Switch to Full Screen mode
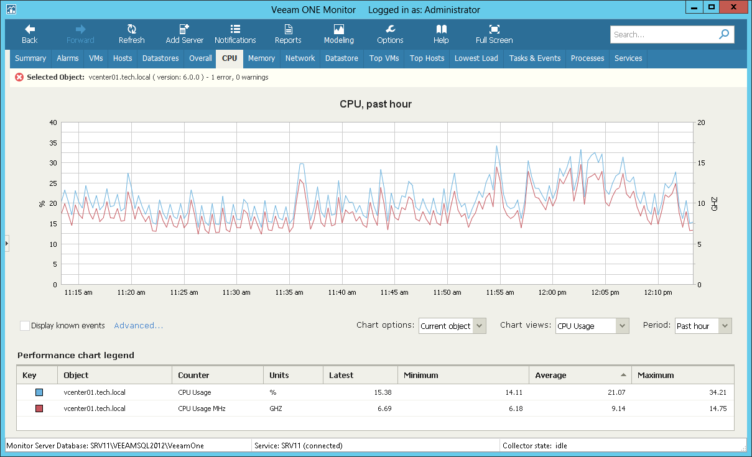This screenshot has height=457, width=752. 494,34
